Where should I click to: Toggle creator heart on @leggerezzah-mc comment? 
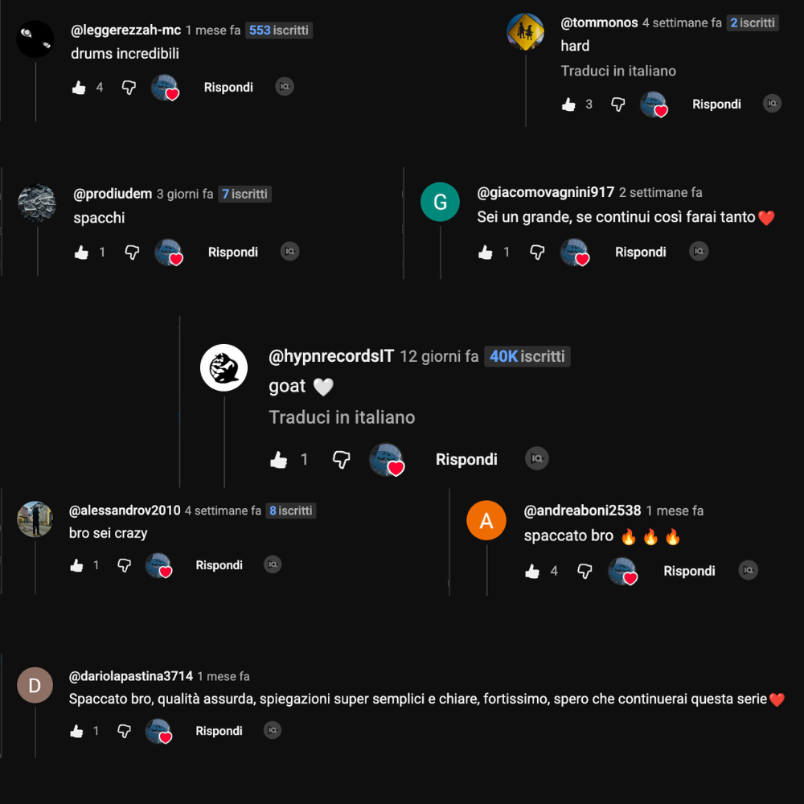[x=165, y=88]
